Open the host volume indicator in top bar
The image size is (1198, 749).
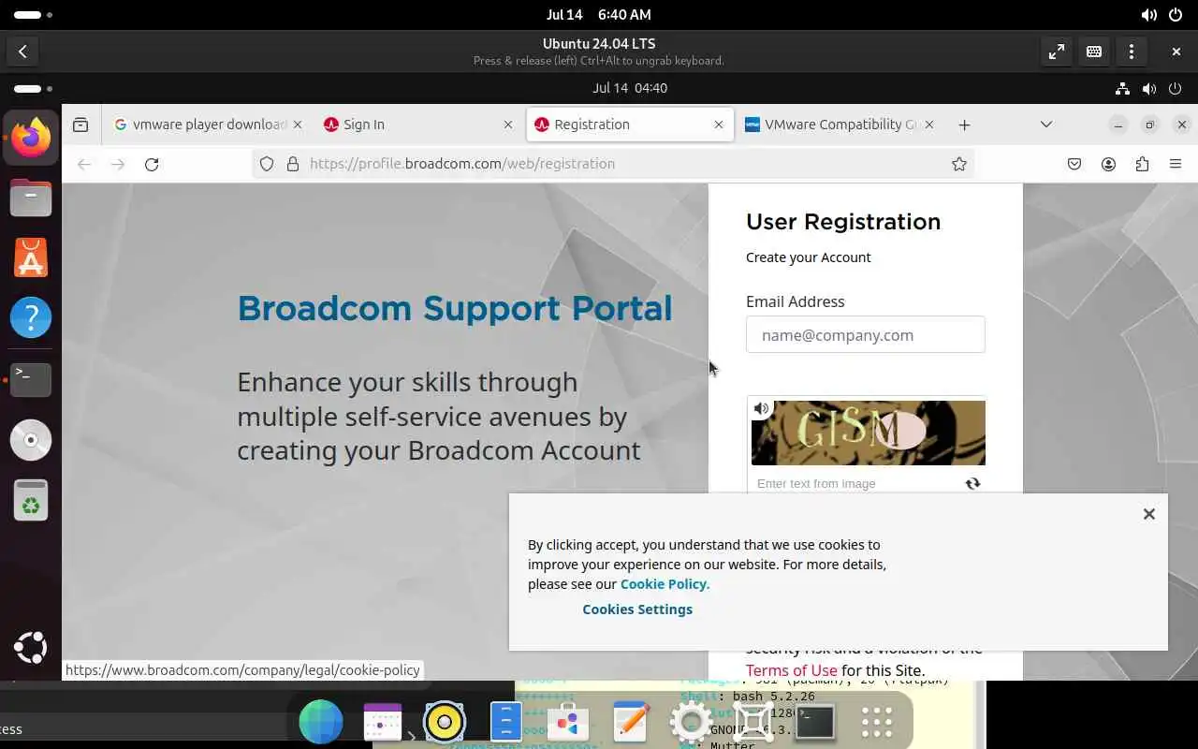click(x=1148, y=15)
